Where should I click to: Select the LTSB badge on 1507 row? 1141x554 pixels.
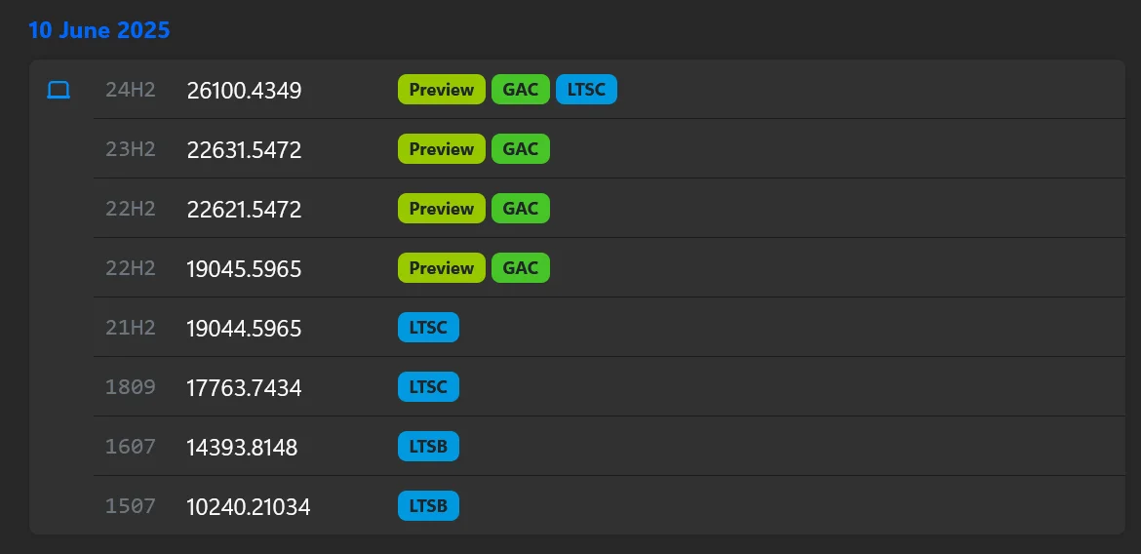pos(428,506)
